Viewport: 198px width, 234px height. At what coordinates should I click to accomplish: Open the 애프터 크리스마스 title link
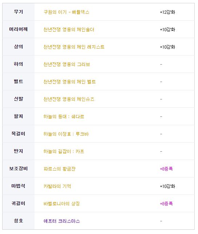pos(61,221)
